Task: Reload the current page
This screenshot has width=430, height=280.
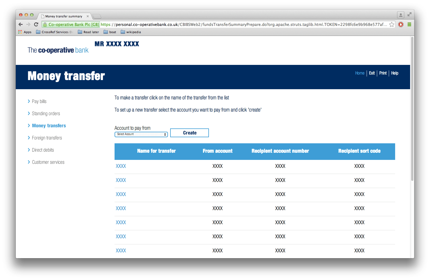Action: point(36,24)
